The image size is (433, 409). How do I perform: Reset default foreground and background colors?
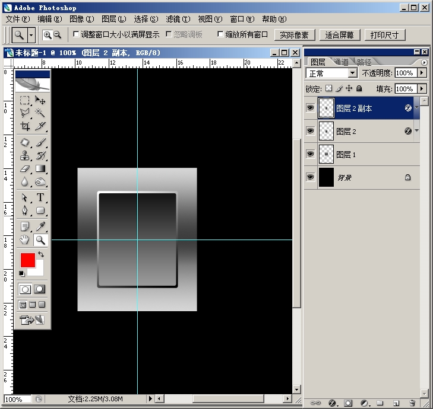click(x=21, y=274)
